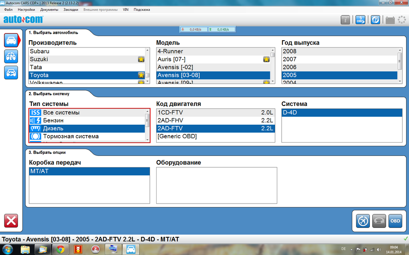Screen dimensions: 409x255
Task: Open Google Chrome from taskbar
Action: tap(61, 249)
